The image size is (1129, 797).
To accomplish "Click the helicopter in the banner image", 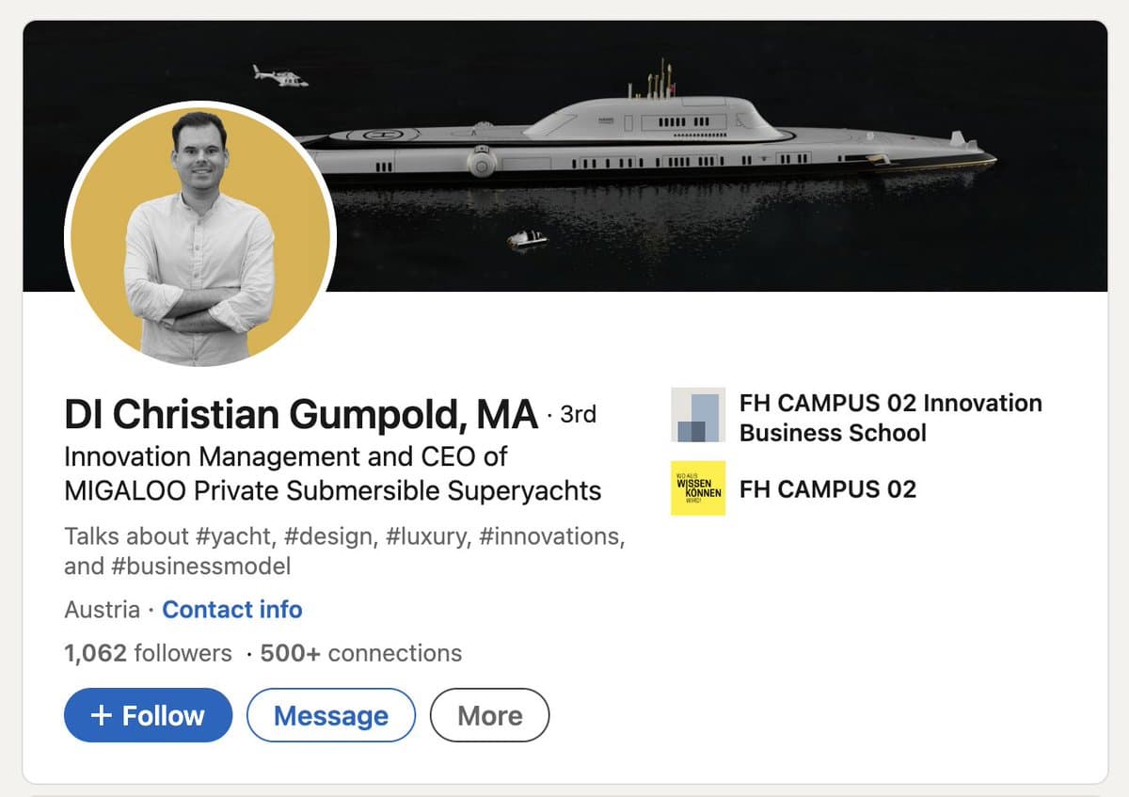I will (279, 76).
